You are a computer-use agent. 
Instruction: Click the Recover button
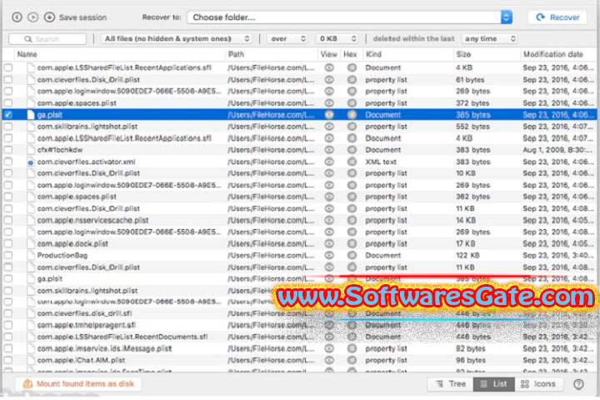pyautogui.click(x=557, y=17)
